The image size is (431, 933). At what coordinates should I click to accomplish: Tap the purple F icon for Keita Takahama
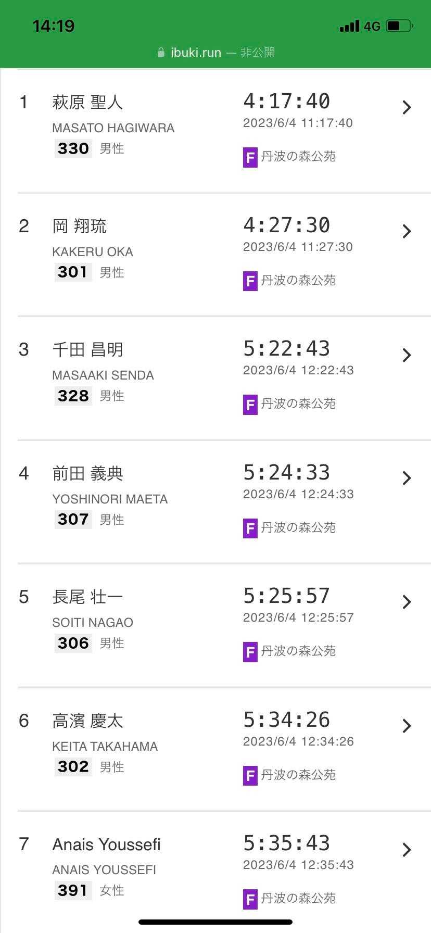point(250,776)
